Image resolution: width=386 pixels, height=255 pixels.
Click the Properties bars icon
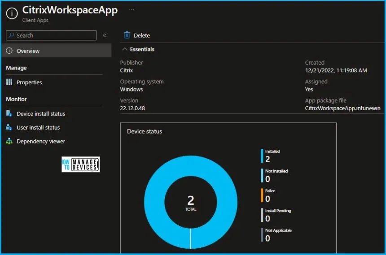[x=9, y=82]
